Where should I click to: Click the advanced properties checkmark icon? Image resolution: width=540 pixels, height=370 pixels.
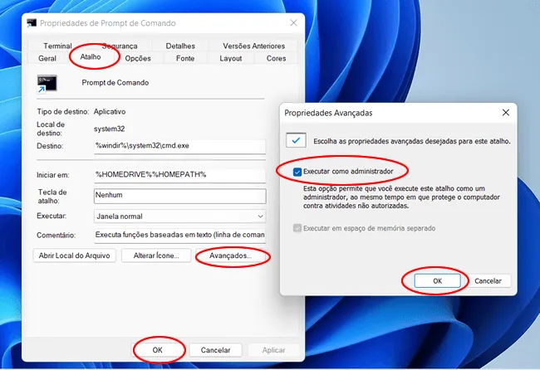[296, 140]
